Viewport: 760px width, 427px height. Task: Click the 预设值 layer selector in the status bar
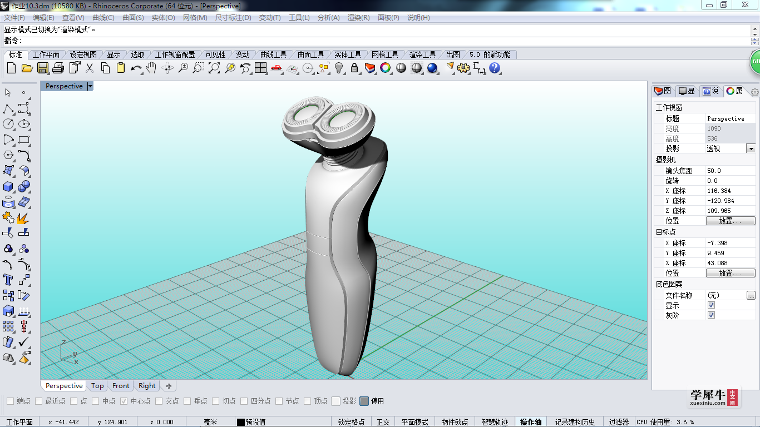(251, 422)
